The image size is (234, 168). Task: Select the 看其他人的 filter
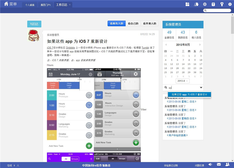tap(149, 23)
